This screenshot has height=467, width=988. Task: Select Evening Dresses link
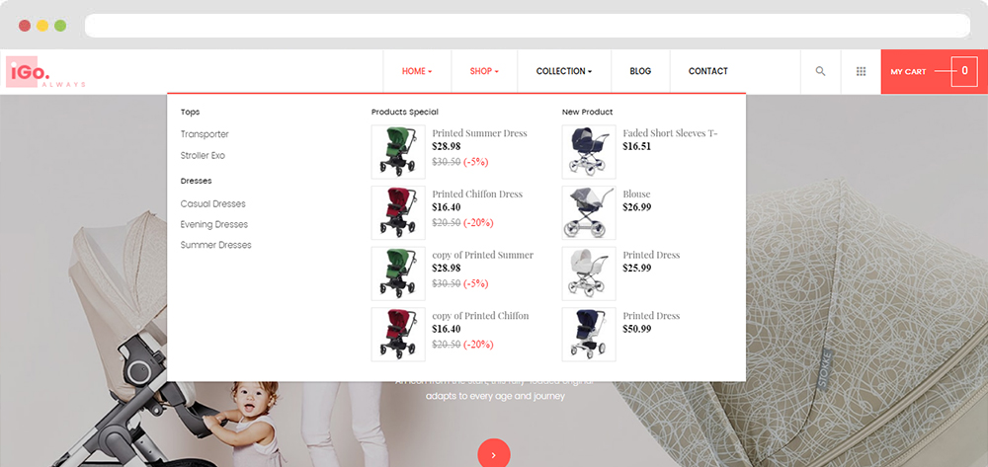(214, 225)
